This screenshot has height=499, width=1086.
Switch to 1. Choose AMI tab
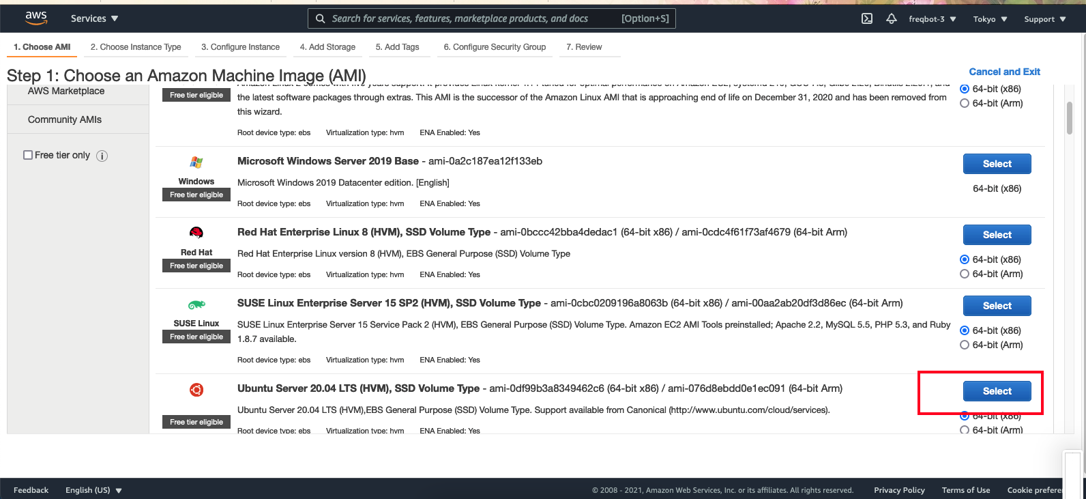[42, 47]
